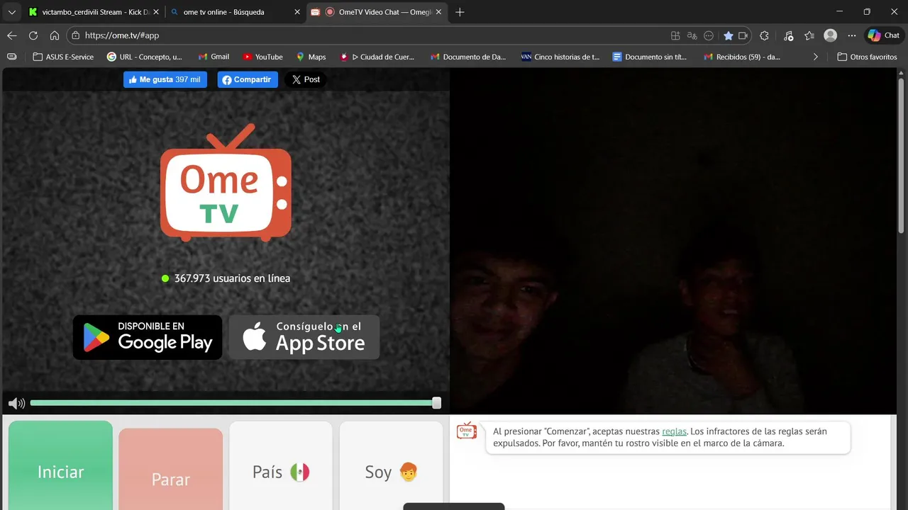Open the Copilot Chat button
Viewport: 908px width, 510px height.
pyautogui.click(x=884, y=35)
